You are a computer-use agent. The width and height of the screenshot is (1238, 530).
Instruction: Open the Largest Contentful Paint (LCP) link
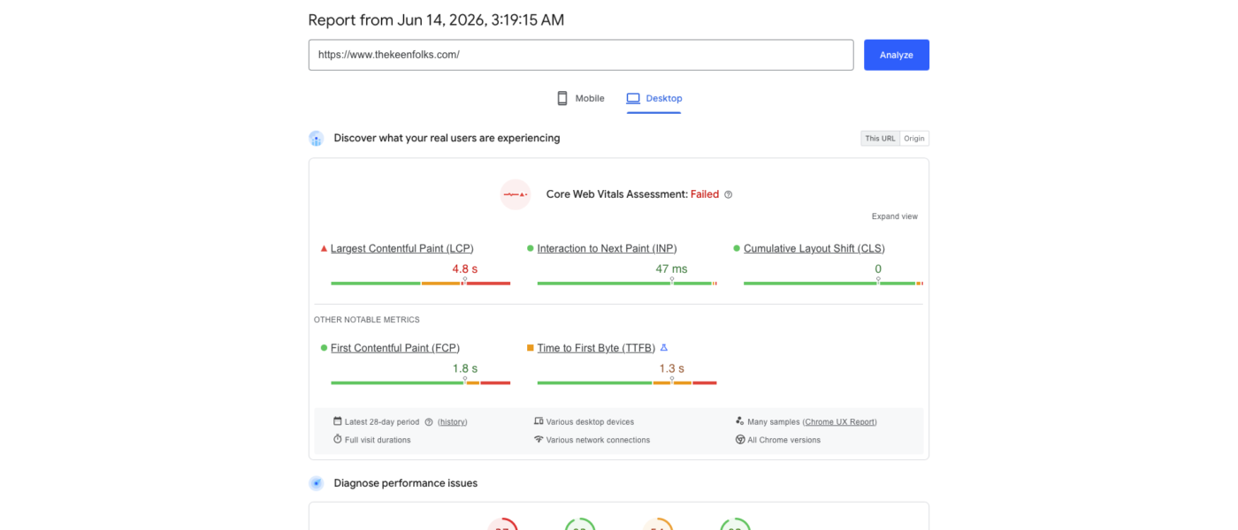pos(402,249)
